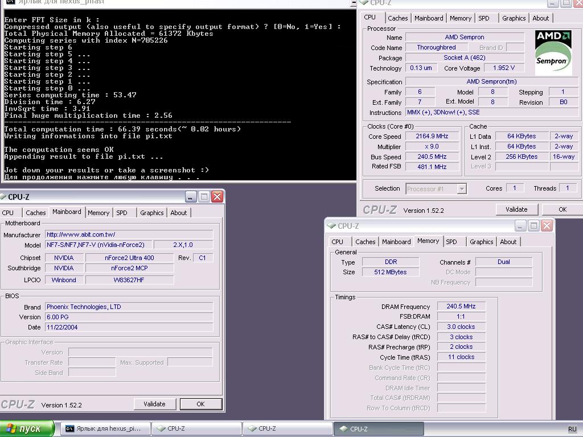This screenshot has width=583, height=437.
Task: Click the Multiplier x 9.0 value
Action: (x=432, y=147)
